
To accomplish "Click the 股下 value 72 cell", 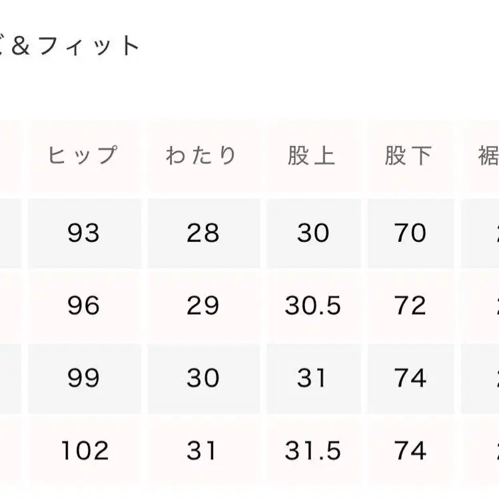I will [x=409, y=306].
